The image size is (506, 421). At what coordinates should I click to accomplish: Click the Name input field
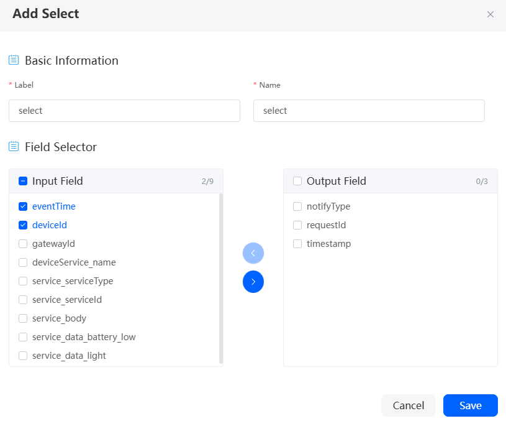[369, 111]
